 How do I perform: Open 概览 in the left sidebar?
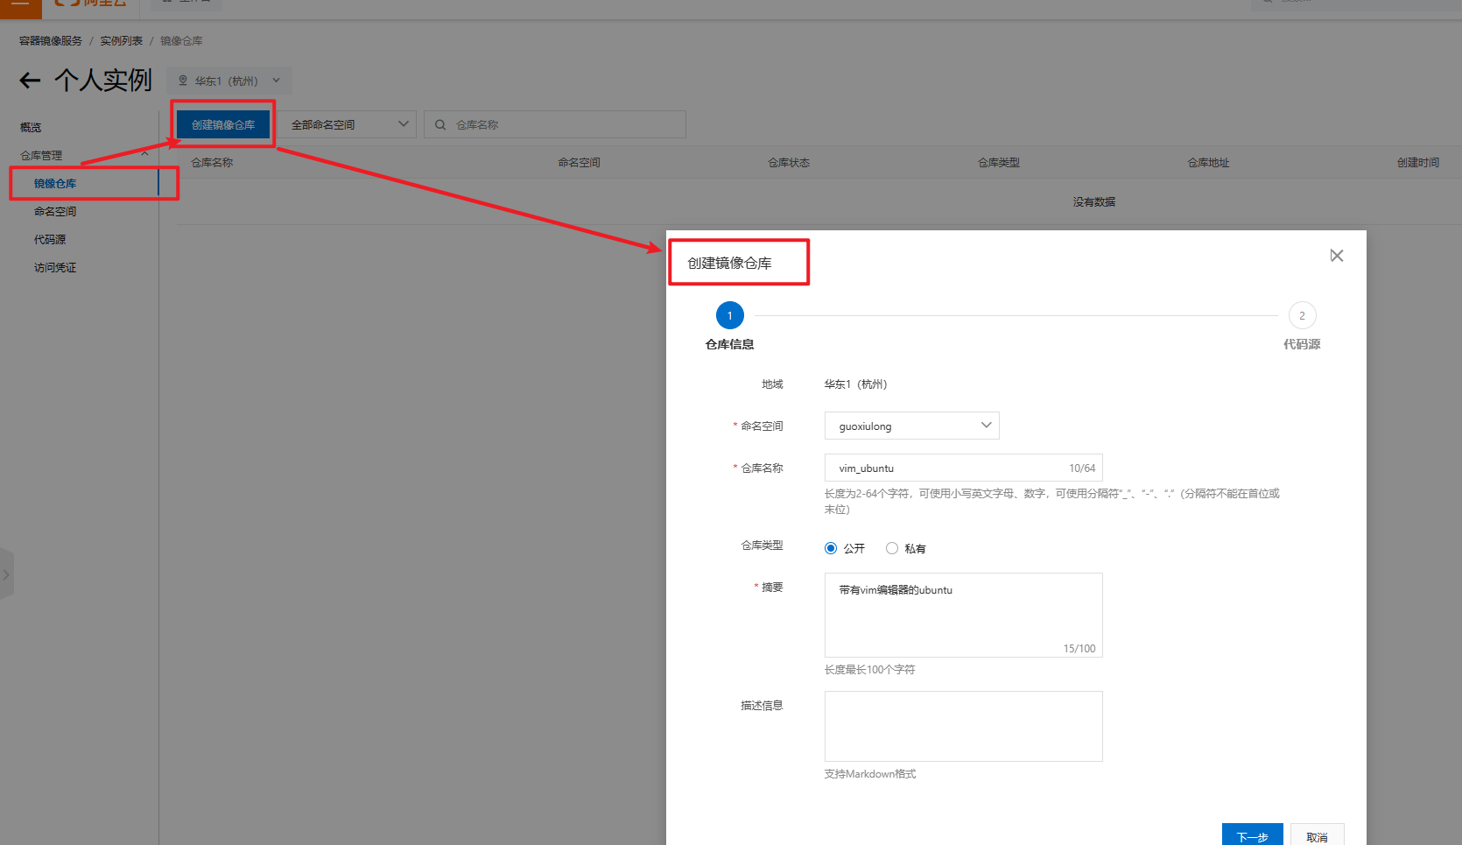tap(31, 127)
